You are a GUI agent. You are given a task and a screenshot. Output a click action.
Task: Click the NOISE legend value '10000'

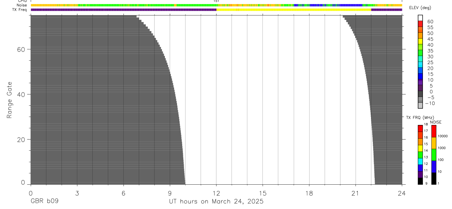click(x=443, y=136)
